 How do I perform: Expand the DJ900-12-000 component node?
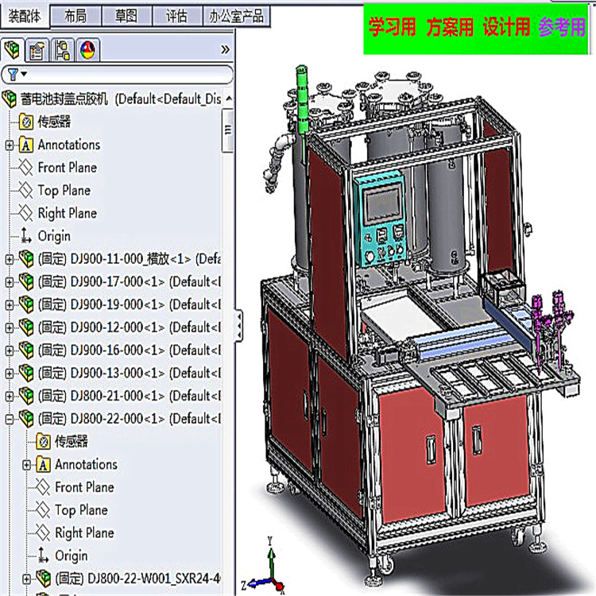[9, 327]
